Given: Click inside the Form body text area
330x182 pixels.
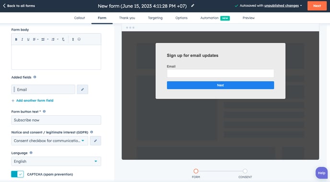Looking at the screenshot, I should click(x=56, y=57).
